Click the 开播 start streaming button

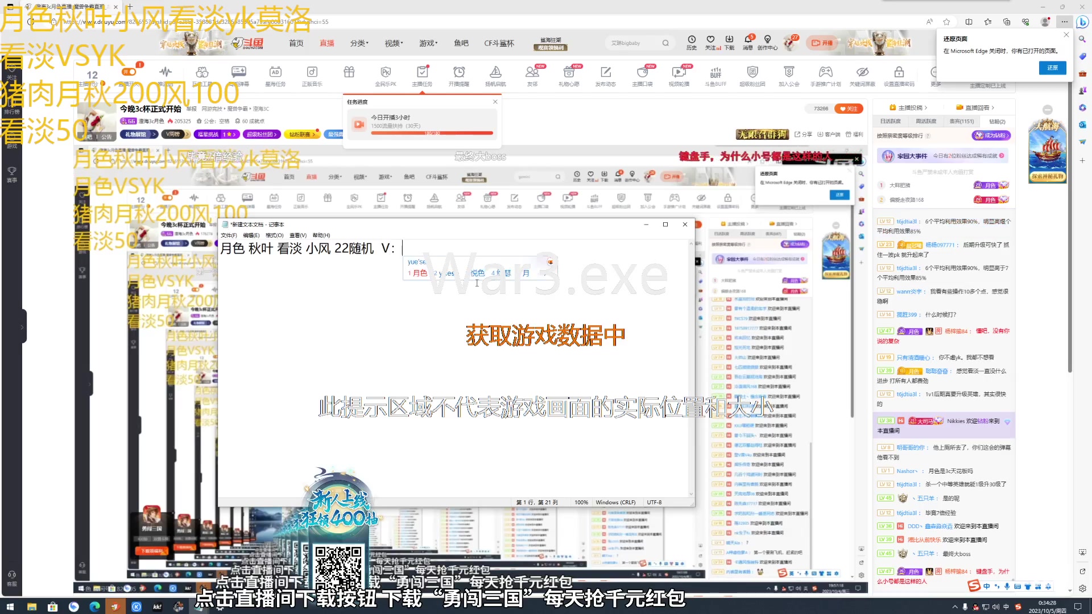point(822,43)
